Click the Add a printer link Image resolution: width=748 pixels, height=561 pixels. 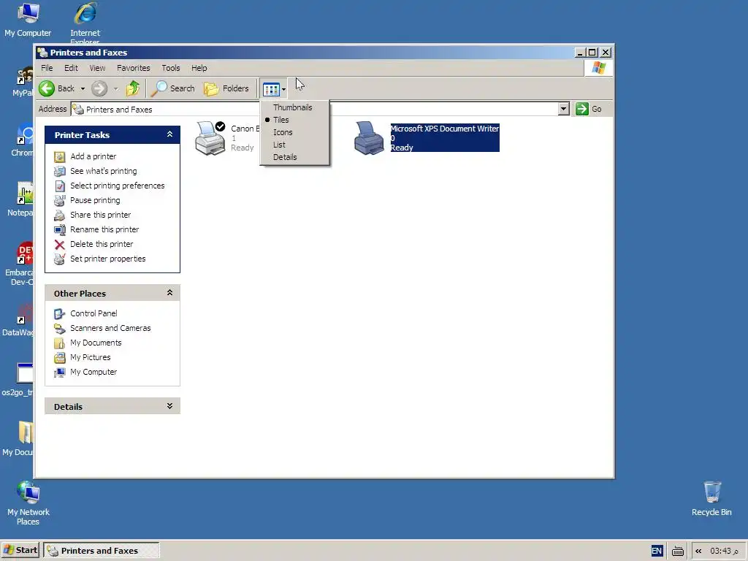93,156
